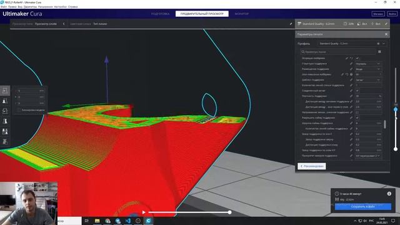
Task: Open Task View on taskbar
Action: click(x=87, y=221)
